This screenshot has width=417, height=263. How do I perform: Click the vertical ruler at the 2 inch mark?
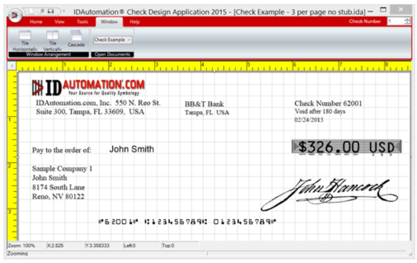click(x=12, y=165)
